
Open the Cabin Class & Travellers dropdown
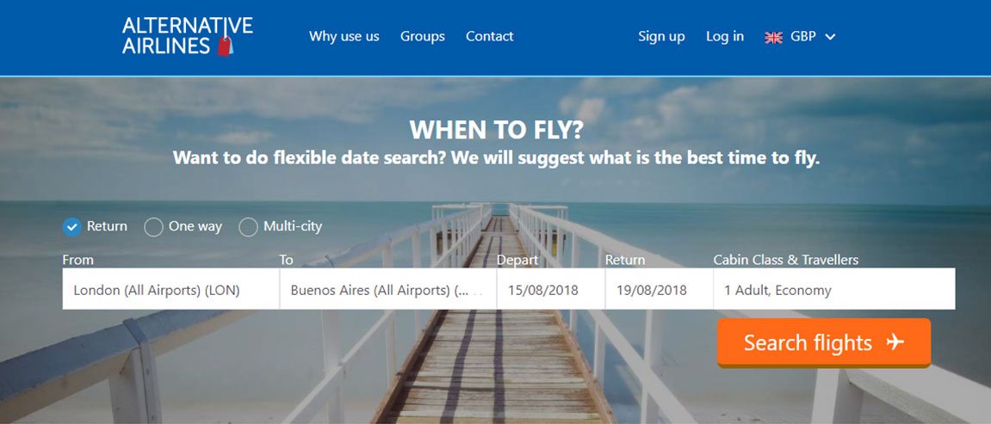click(x=834, y=289)
